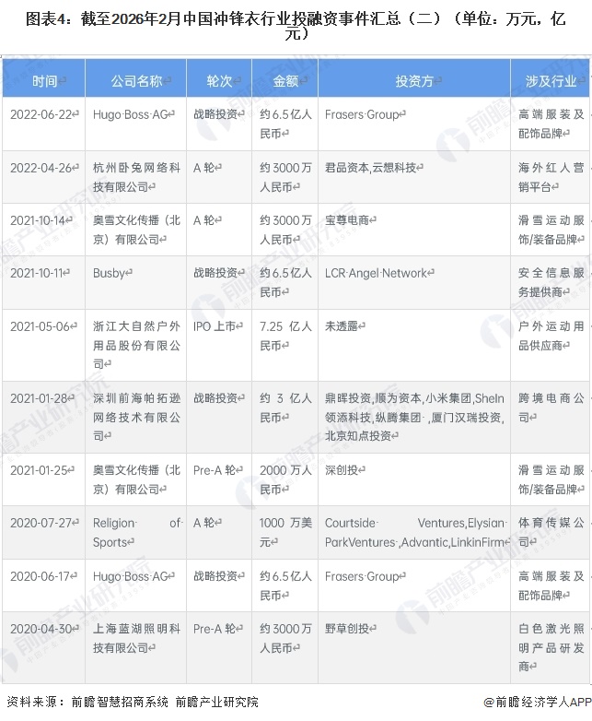
Task: Select industry cell 体育传媒公司
Action: point(551,532)
